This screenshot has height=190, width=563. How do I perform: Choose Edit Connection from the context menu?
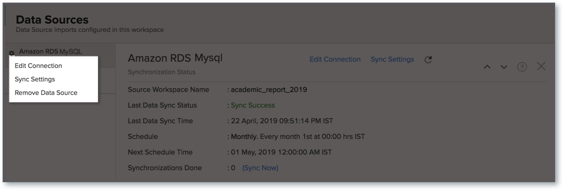click(38, 66)
